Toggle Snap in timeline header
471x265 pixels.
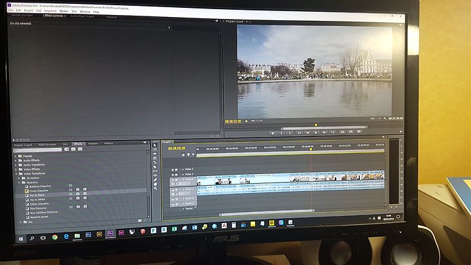point(183,154)
